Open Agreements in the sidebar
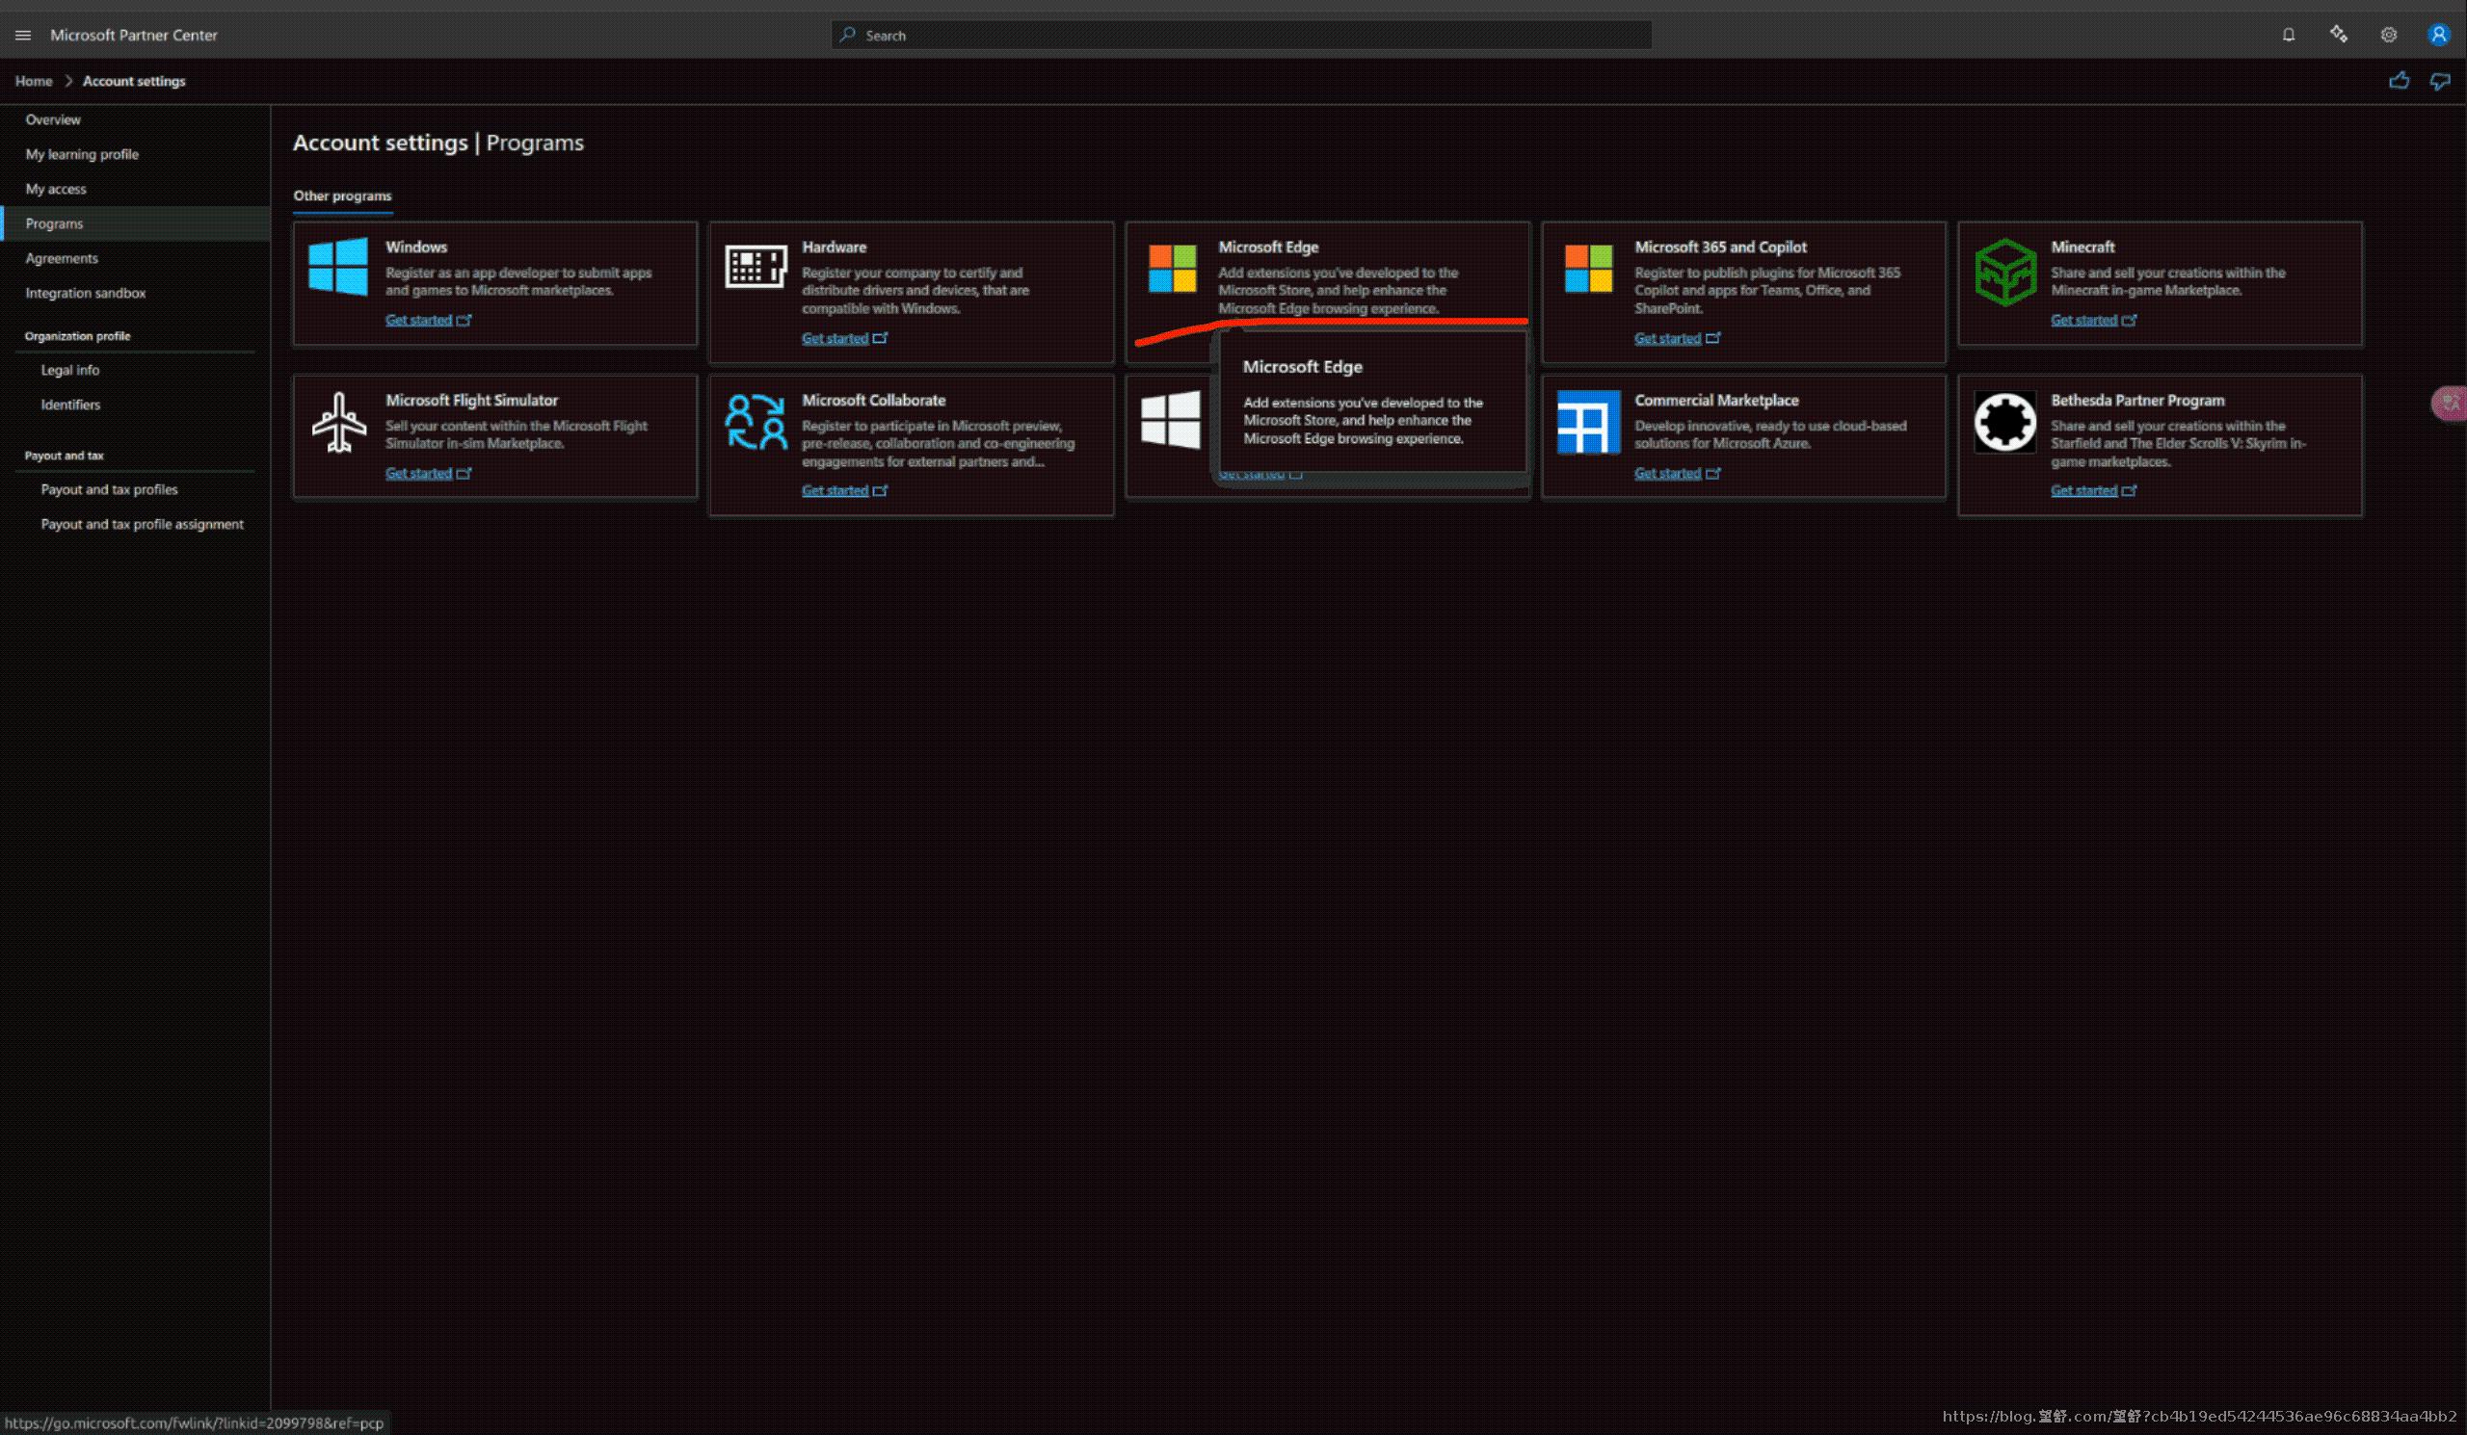2467x1435 pixels. [62, 258]
